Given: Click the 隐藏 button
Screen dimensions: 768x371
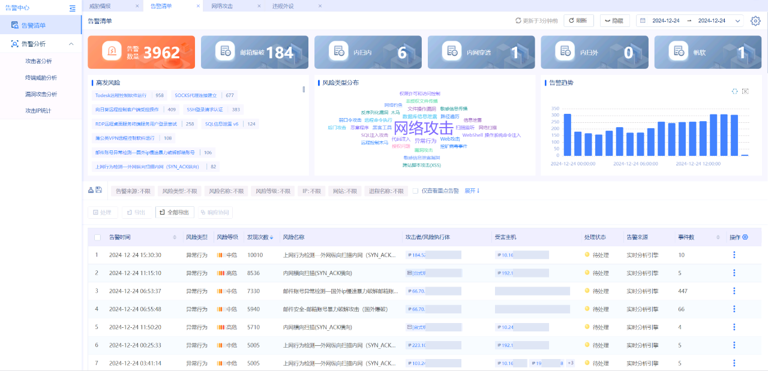Looking at the screenshot, I should point(614,21).
